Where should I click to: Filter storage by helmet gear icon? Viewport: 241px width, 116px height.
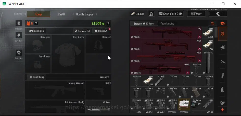(223, 47)
